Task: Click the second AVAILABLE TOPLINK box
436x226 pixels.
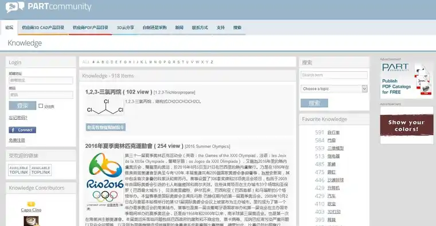Action: tap(41, 170)
